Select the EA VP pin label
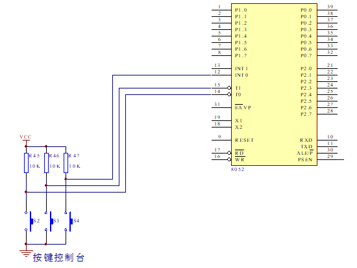 point(243,107)
